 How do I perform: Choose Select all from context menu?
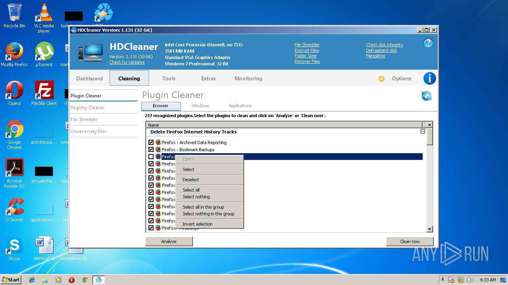(x=209, y=190)
